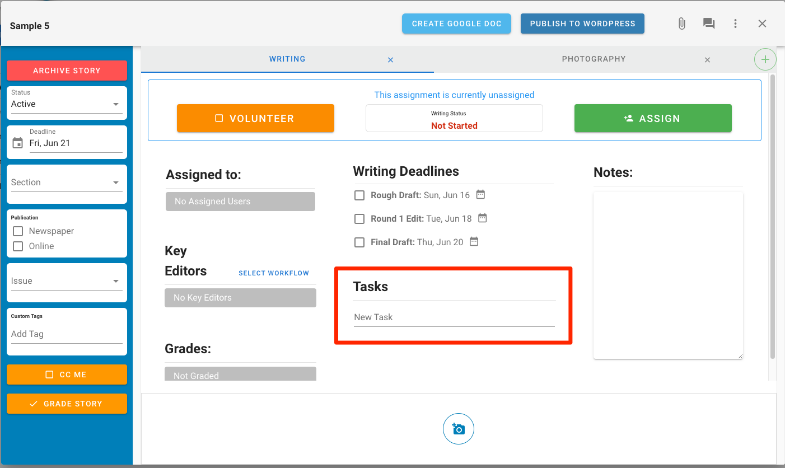This screenshot has width=785, height=468.
Task: Click inside the Notes text area
Action: pyautogui.click(x=668, y=275)
